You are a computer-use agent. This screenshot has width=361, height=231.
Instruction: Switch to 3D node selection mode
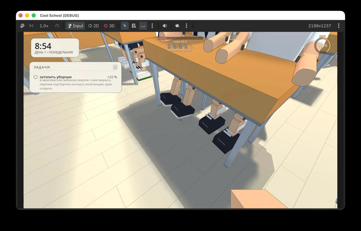(x=109, y=26)
